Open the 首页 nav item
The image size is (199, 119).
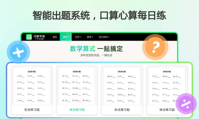pyautogui.click(x=55, y=37)
